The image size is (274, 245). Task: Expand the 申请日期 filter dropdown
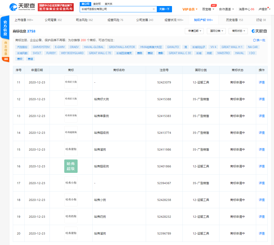click(x=194, y=31)
